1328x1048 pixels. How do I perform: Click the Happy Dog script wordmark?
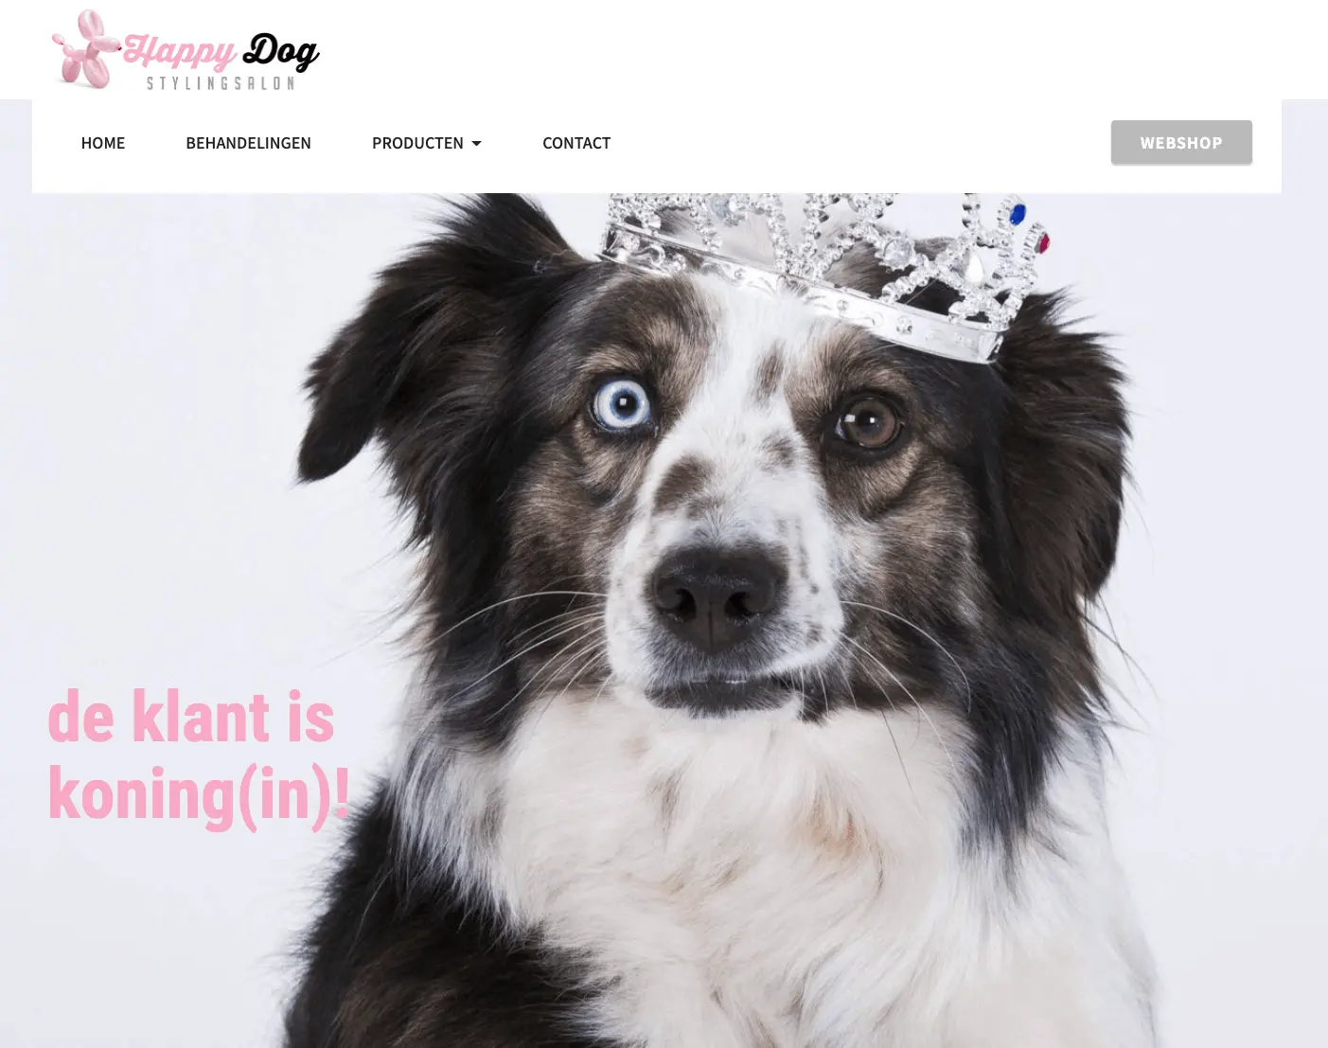pyautogui.click(x=221, y=51)
